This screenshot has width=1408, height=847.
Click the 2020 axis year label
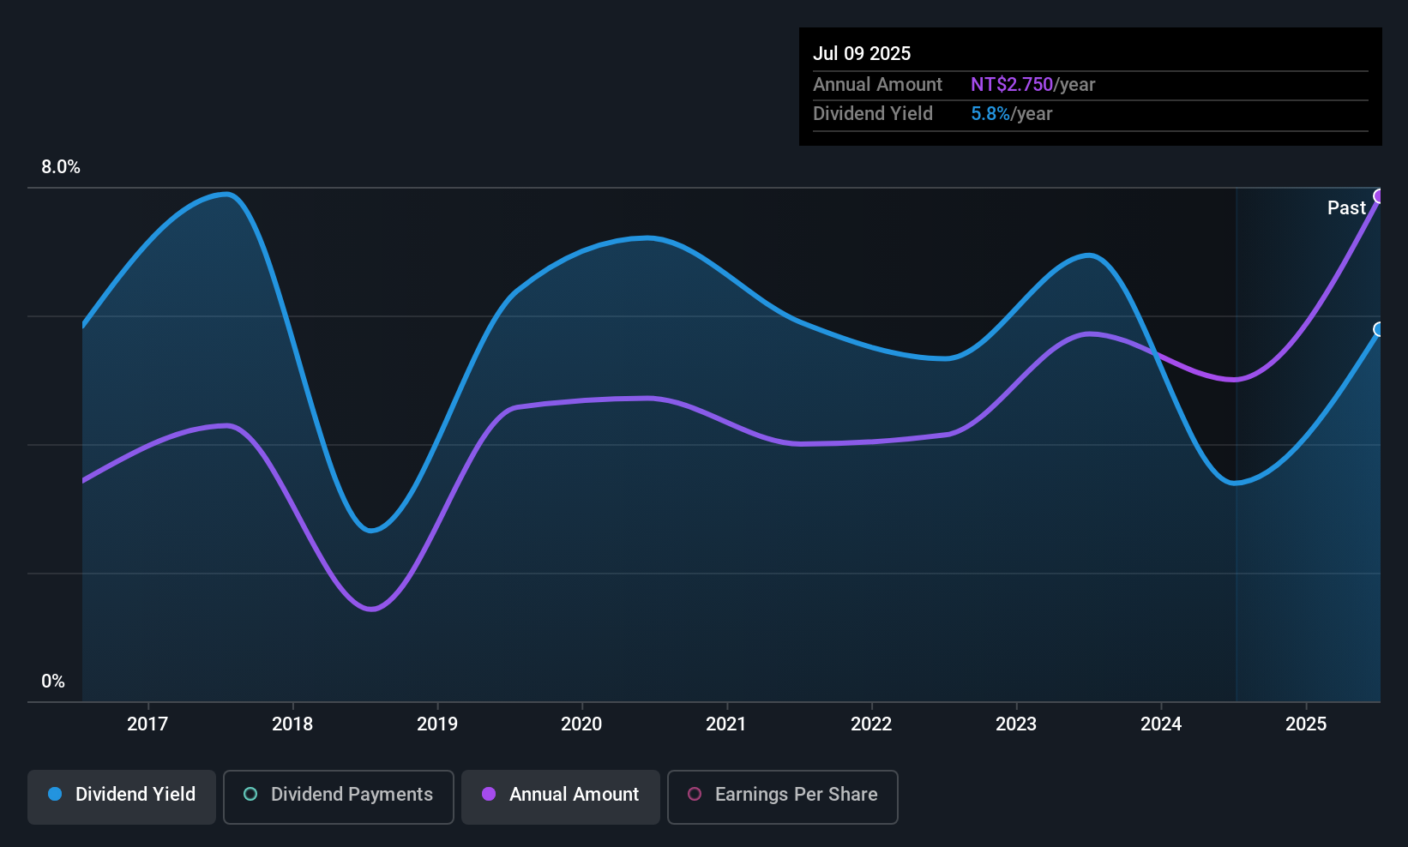click(x=581, y=724)
